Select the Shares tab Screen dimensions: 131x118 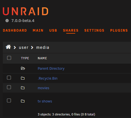point(71,30)
